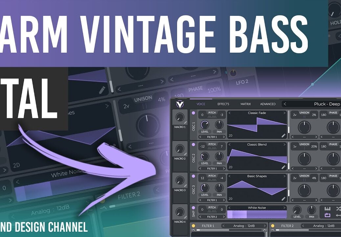The image size is (341, 237).
Task: Open the OSC 1 Classic Fade wavetable editor pencil
Action: (x=284, y=136)
